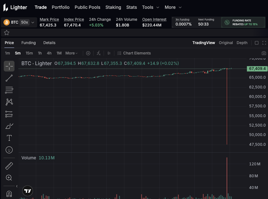268x199 pixels.
Task: Switch to the Price tab
Action: click(x=9, y=43)
